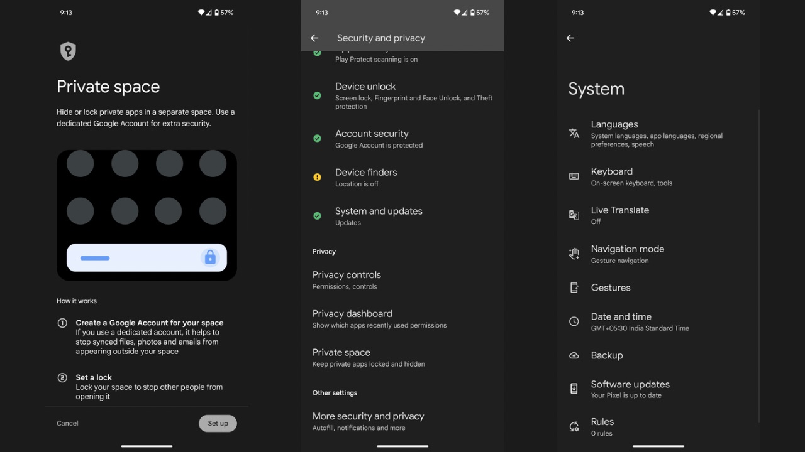The width and height of the screenshot is (805, 452).
Task: Tap the Set up button
Action: (218, 423)
